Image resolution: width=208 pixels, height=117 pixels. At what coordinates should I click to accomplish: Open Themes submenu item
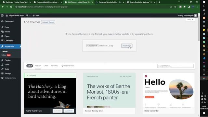[5, 51]
